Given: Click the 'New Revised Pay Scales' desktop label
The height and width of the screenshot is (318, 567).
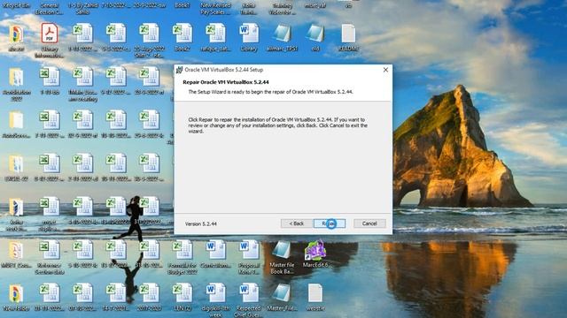Looking at the screenshot, I should pyautogui.click(x=215, y=8).
